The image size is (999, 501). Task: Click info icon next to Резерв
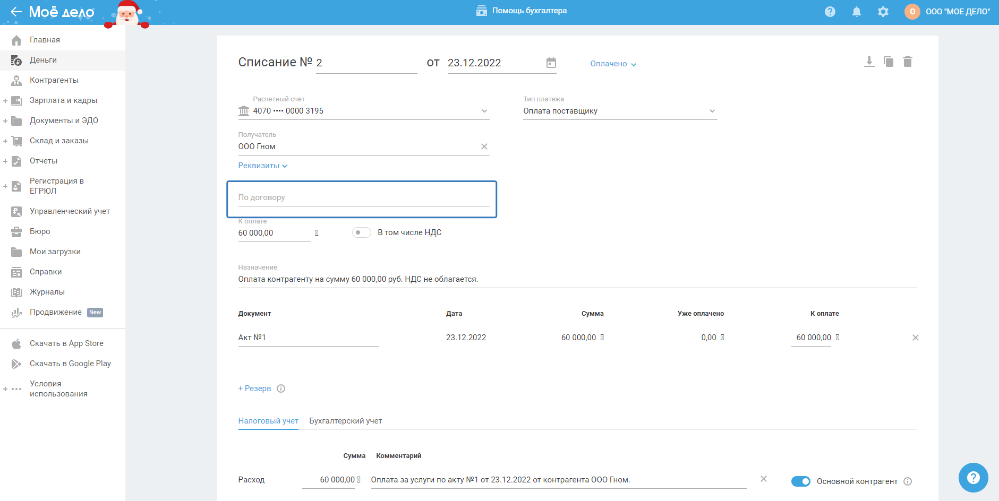pos(281,388)
